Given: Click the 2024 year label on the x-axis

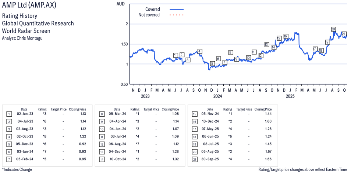Looking at the screenshot, I should pos(217,96).
